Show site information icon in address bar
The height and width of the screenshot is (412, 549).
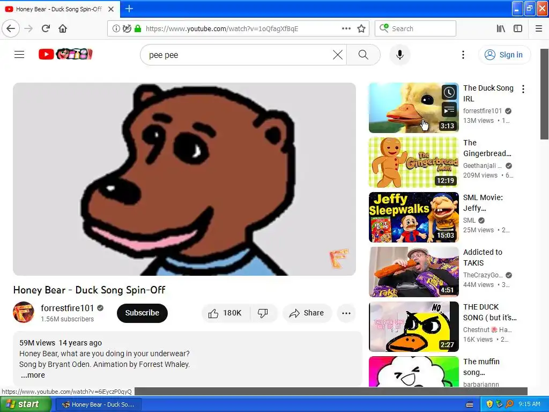point(116,28)
